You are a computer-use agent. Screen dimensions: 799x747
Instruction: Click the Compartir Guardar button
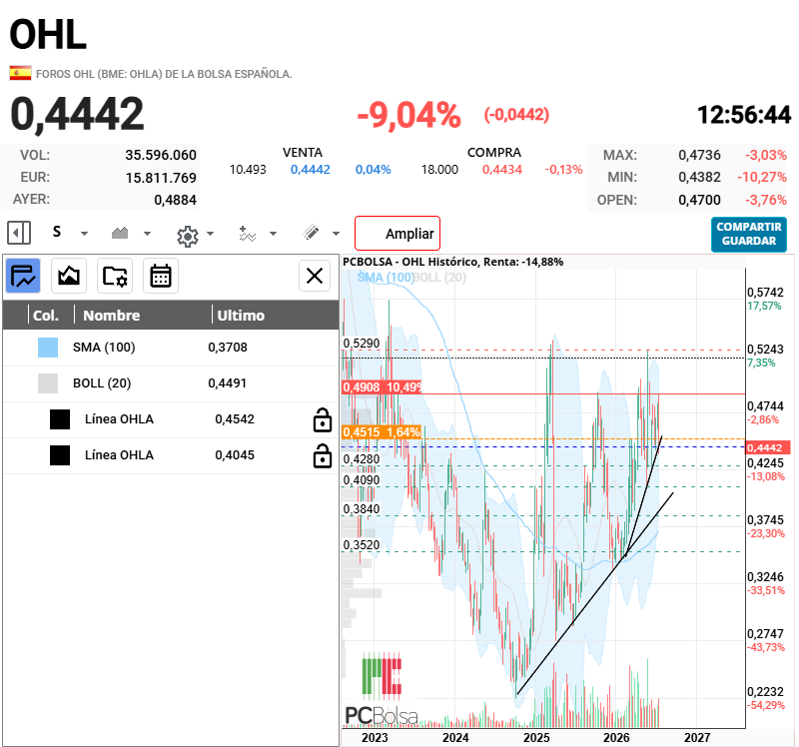click(x=749, y=235)
